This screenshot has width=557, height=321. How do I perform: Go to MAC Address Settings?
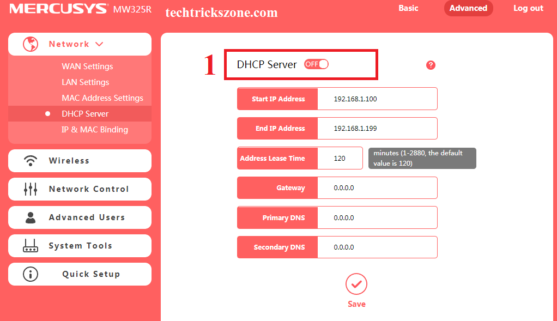pos(102,98)
